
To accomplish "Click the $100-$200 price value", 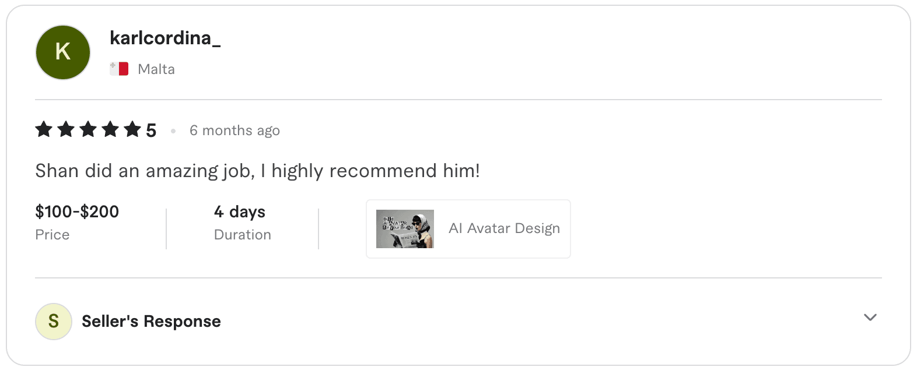I will [x=76, y=211].
